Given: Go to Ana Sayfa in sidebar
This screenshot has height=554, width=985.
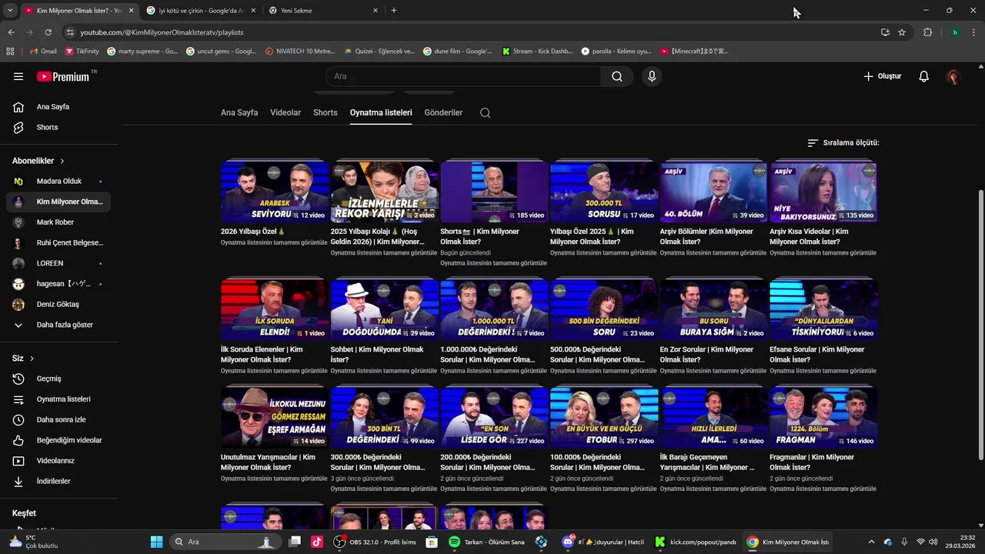Looking at the screenshot, I should pyautogui.click(x=59, y=107).
